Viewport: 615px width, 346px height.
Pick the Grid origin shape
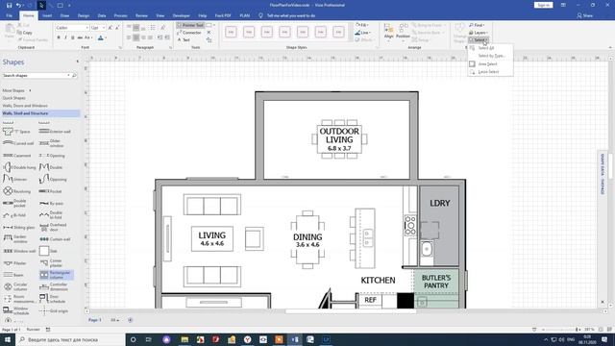point(54,310)
